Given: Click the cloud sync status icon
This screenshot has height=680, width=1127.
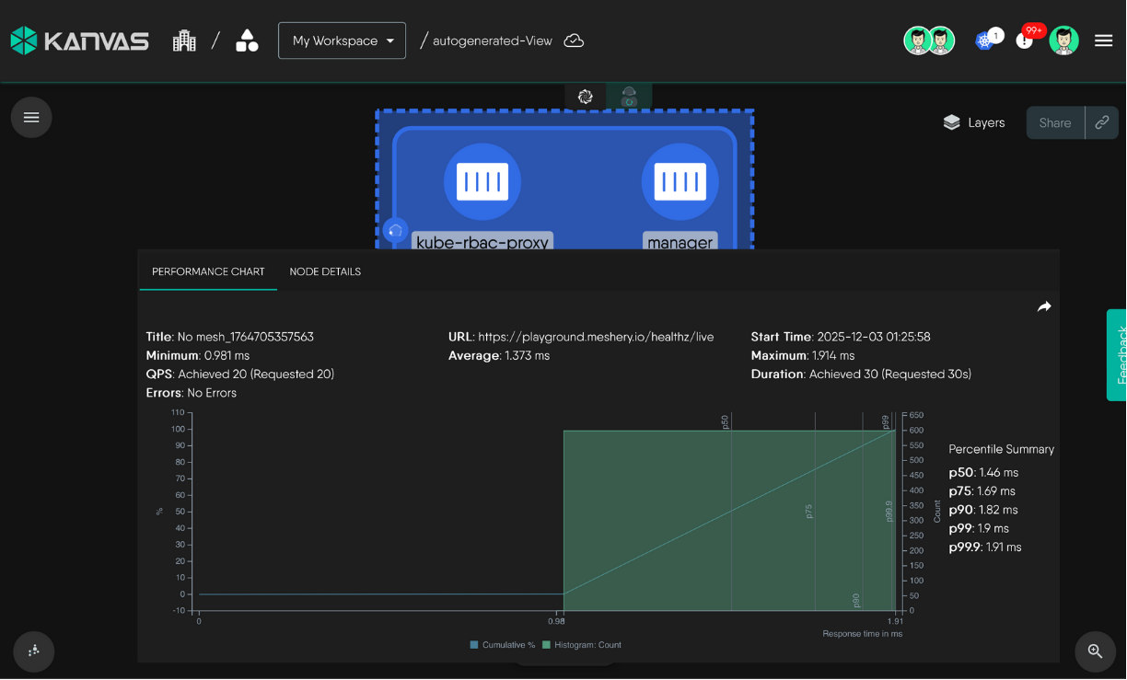Looking at the screenshot, I should pos(574,40).
